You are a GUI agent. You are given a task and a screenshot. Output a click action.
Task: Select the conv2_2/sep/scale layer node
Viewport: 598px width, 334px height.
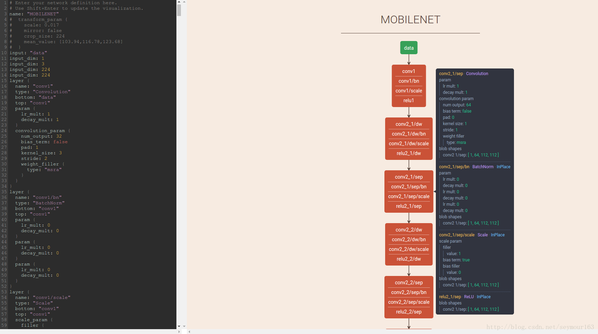pos(409,302)
